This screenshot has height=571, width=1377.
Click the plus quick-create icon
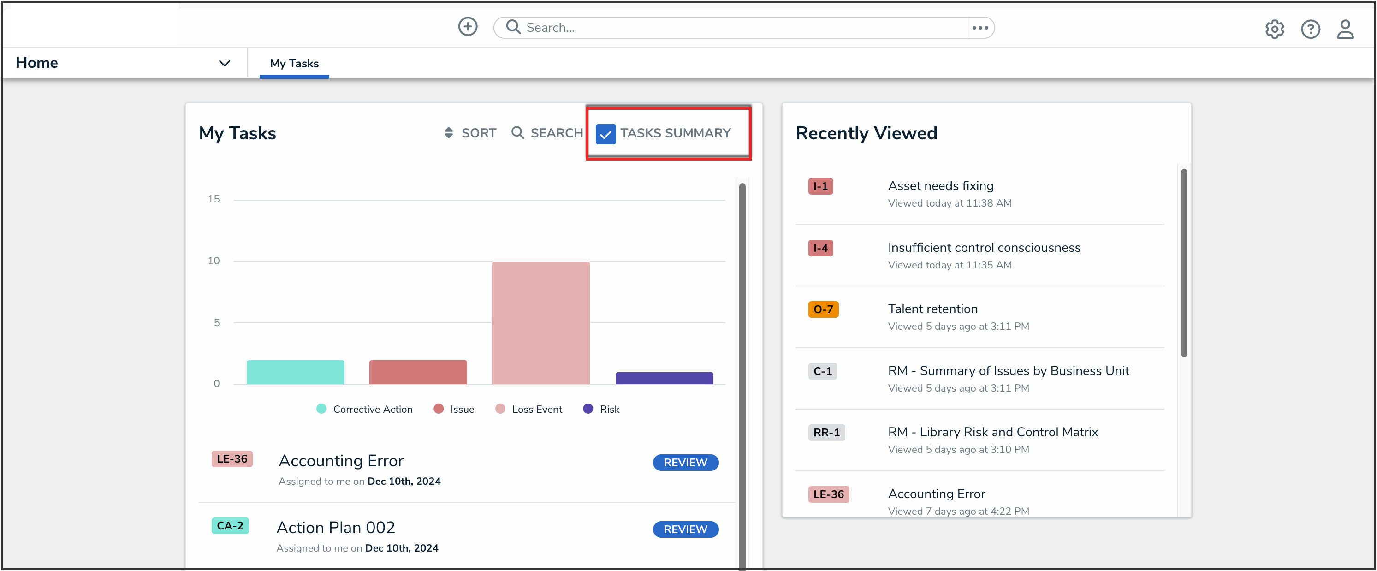[x=467, y=27]
